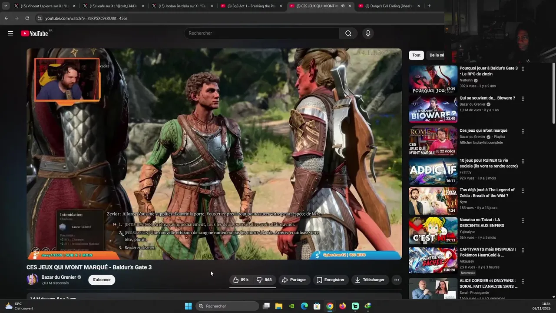The image size is (556, 313).
Task: Click the address bar URL
Action: coord(86,18)
